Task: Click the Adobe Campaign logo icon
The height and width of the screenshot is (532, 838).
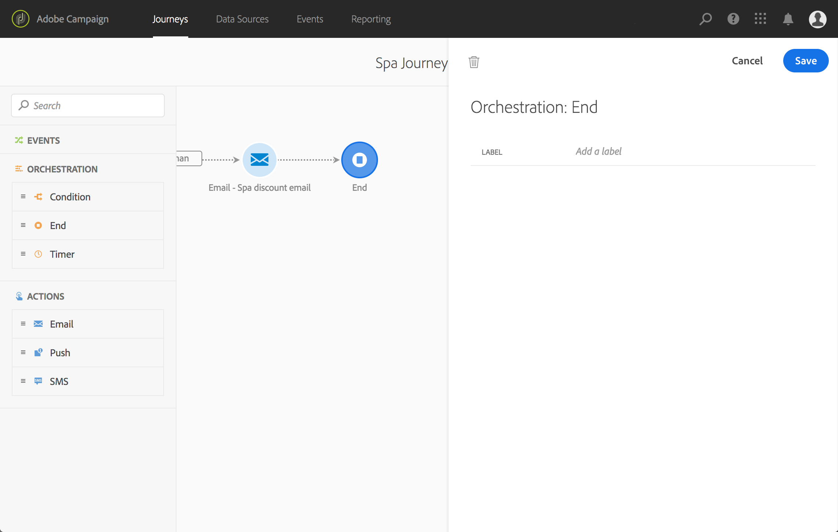Action: pos(21,19)
